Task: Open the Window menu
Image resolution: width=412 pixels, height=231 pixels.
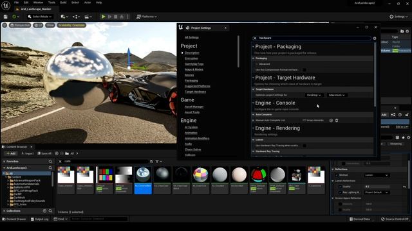Action: pyautogui.click(x=38, y=3)
